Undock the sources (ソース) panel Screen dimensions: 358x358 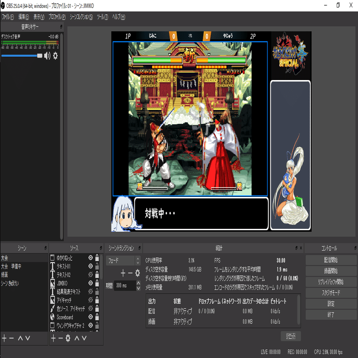[100, 248]
